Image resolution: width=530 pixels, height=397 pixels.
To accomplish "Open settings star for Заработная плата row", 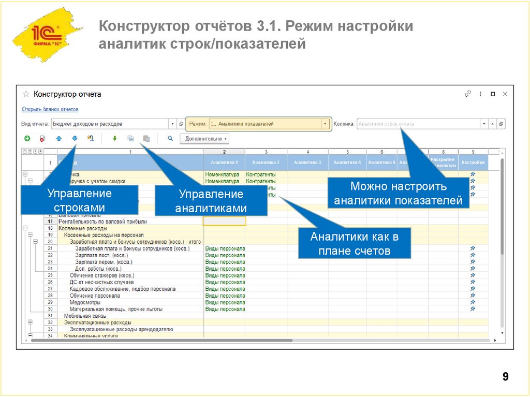I will coord(473,248).
